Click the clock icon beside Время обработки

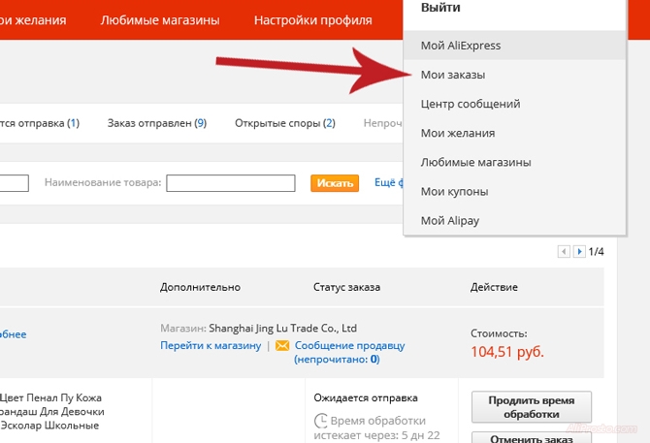click(320, 421)
